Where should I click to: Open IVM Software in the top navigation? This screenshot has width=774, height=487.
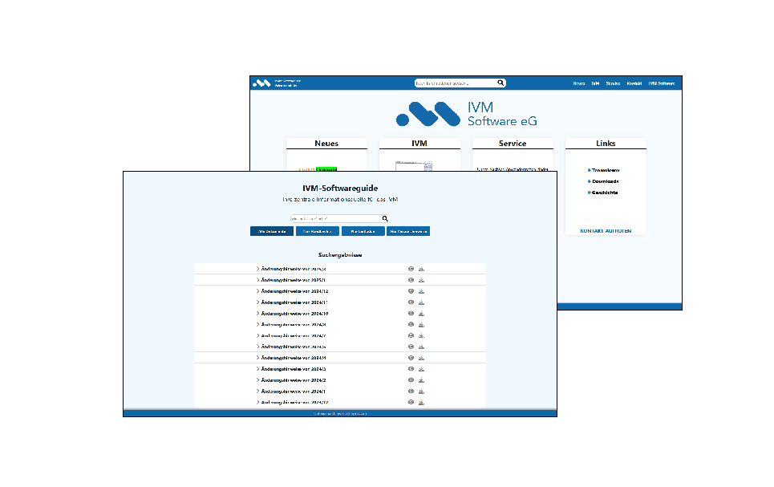pos(662,83)
